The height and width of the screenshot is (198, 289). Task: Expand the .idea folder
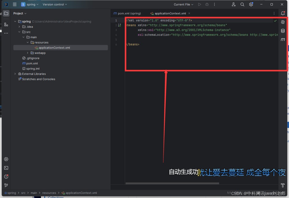click(19, 27)
